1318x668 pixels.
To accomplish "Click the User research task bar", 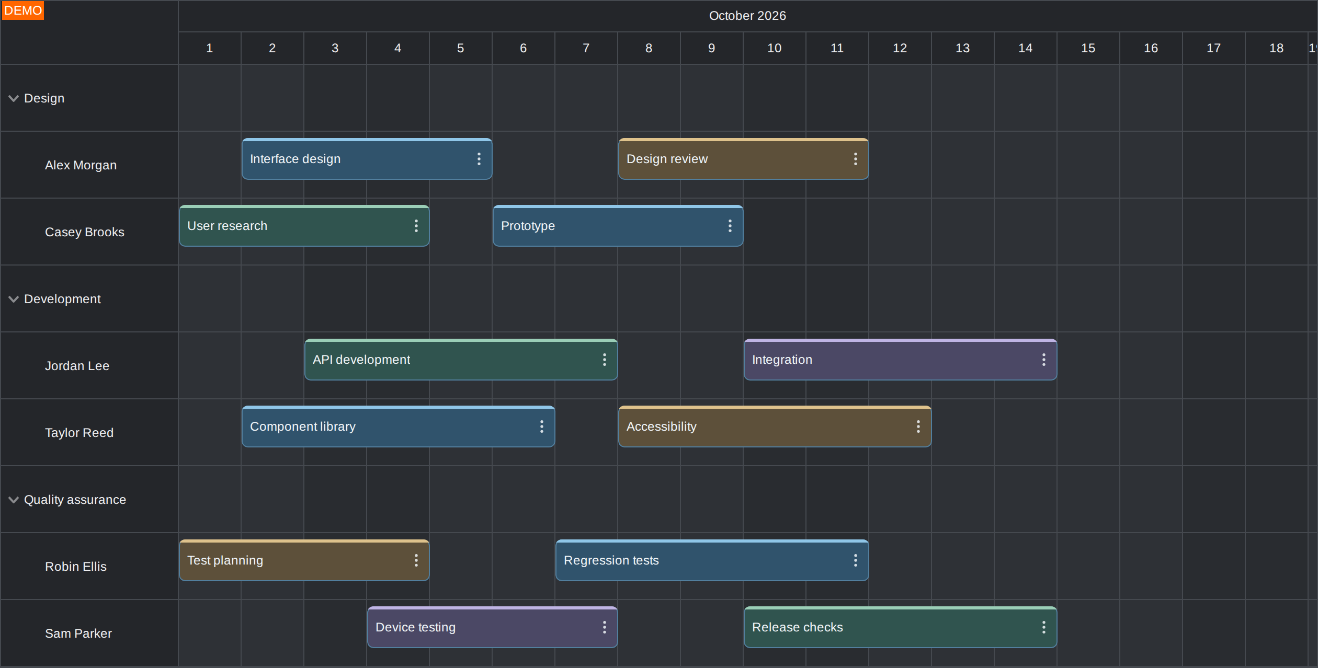I will (304, 226).
